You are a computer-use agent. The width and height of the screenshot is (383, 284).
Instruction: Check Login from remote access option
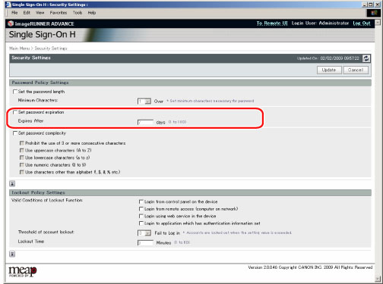coord(141,209)
